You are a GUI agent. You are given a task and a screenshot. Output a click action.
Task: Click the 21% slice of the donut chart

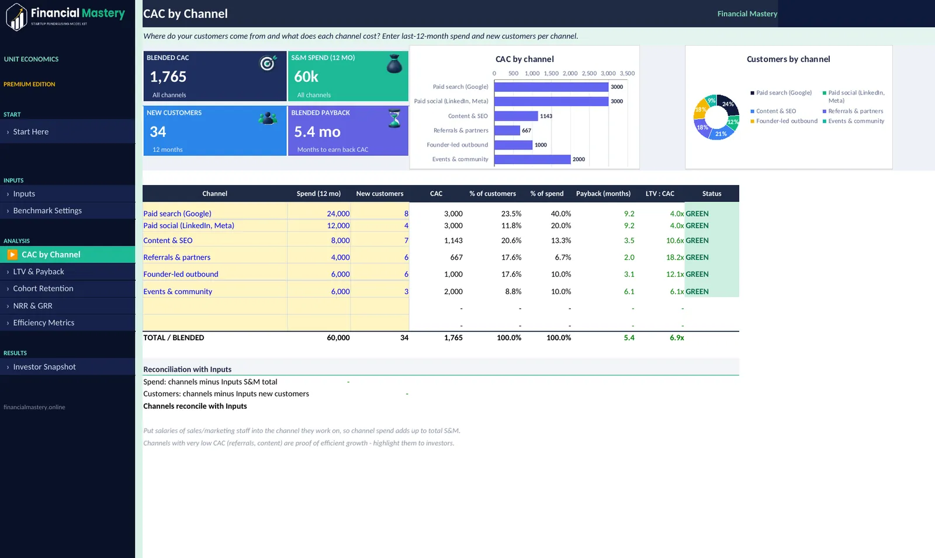pos(721,134)
